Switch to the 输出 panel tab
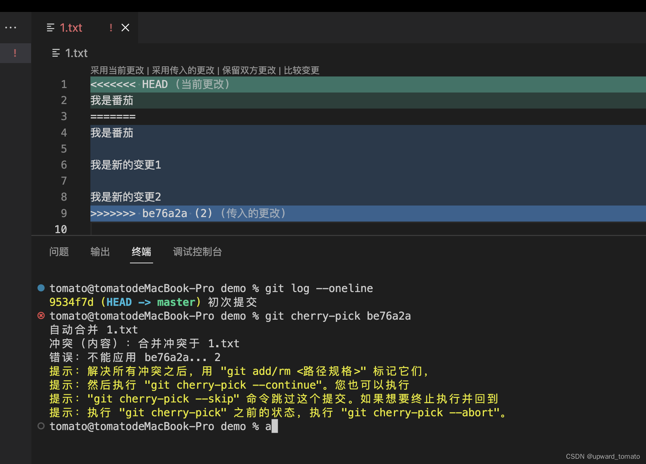 pos(100,252)
